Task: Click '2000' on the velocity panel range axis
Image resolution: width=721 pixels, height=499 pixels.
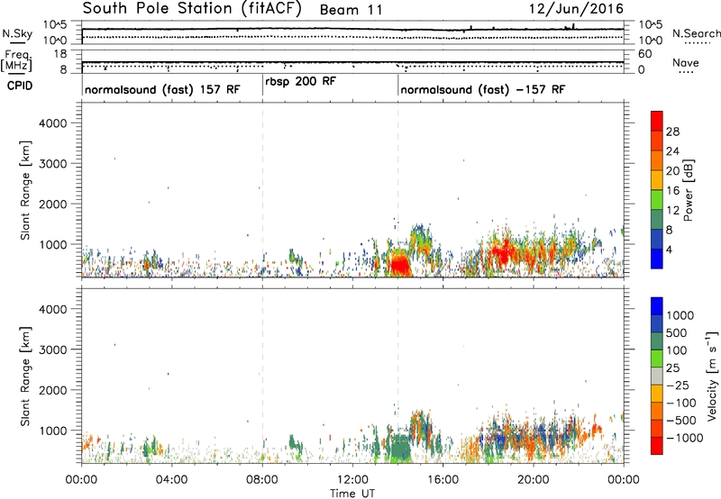Action: (x=52, y=390)
